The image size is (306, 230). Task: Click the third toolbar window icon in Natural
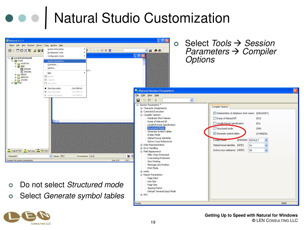coord(18,50)
